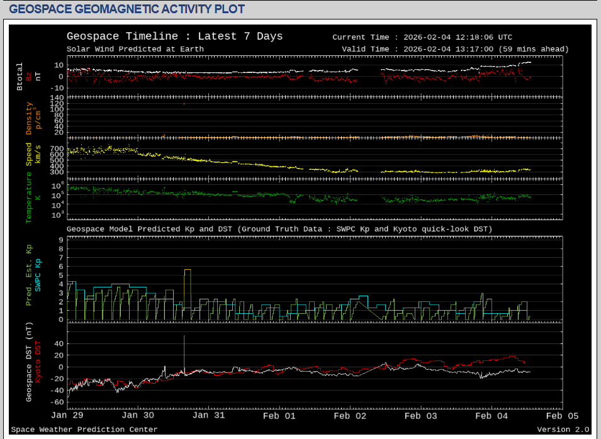Click the Pred. Est. Kp axis label
The image size is (601, 439).
(x=29, y=274)
